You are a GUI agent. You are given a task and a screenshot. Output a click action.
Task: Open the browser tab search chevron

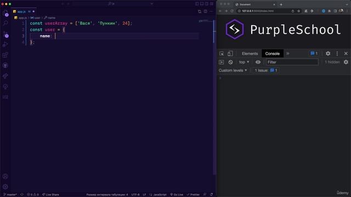click(347, 4)
